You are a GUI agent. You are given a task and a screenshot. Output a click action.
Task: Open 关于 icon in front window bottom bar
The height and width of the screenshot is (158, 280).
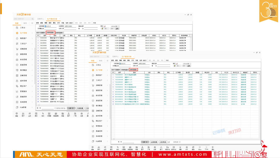click(x=187, y=147)
